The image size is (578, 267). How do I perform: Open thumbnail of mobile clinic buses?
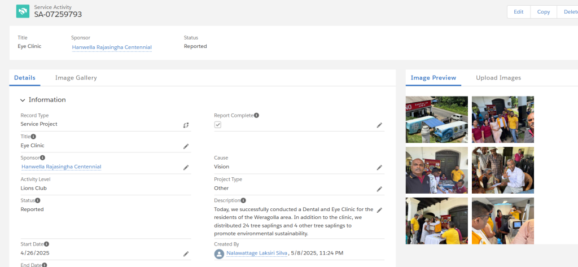437,120
